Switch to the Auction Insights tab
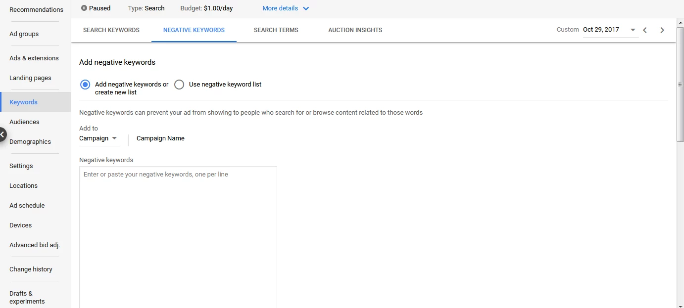Screen dimensions: 684x308 (x=355, y=30)
